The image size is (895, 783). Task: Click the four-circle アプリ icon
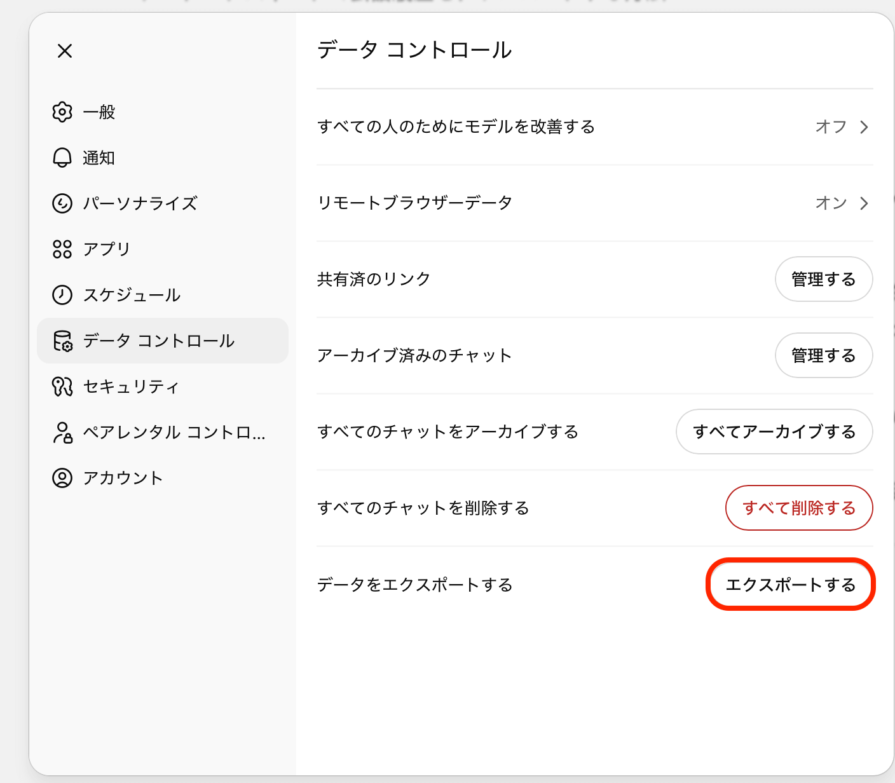[x=62, y=249]
